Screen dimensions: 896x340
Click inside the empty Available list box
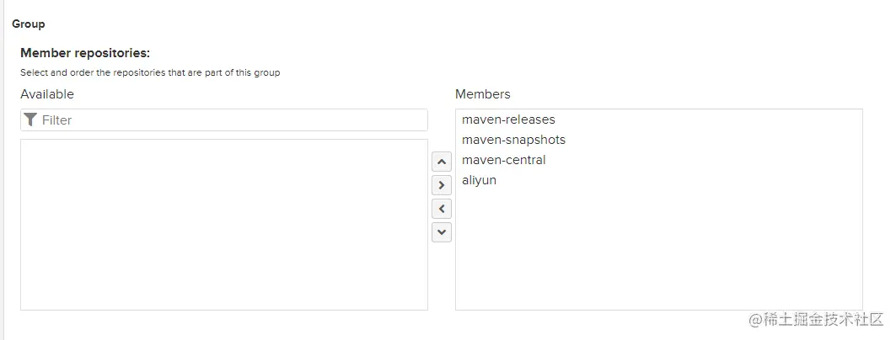(223, 225)
